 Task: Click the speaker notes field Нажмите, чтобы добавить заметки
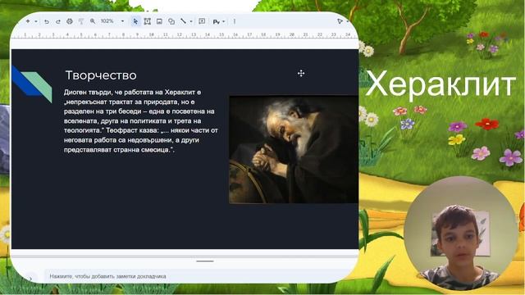[201, 276]
